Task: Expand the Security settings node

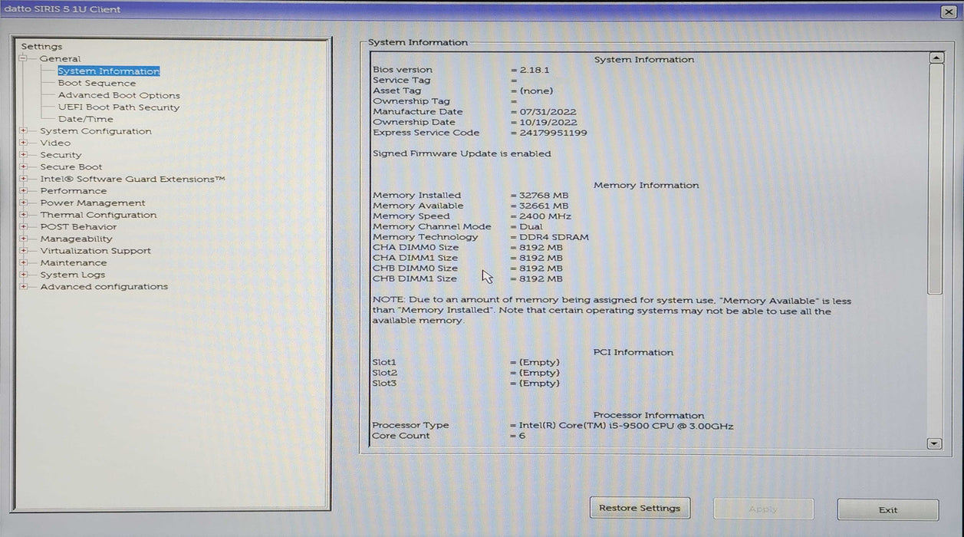Action: tap(23, 155)
